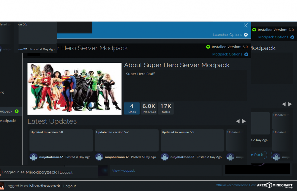Screen dimensions: 297x191
Task: Click the green installed-version arrow icon in the back window
Action: pyautogui.click(x=254, y=30)
